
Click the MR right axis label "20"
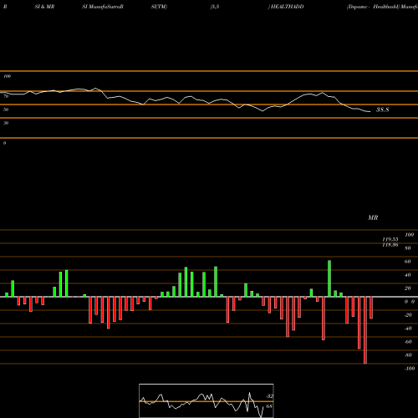point(408,288)
